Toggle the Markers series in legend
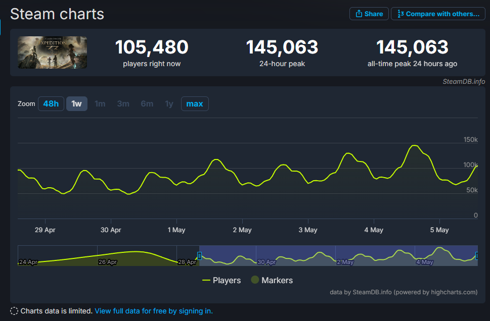490x321 pixels. (272, 280)
